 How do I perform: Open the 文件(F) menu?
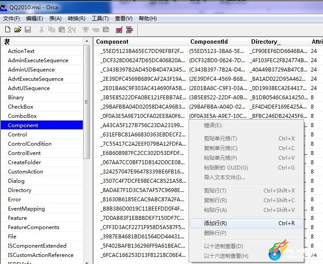[x=11, y=19]
